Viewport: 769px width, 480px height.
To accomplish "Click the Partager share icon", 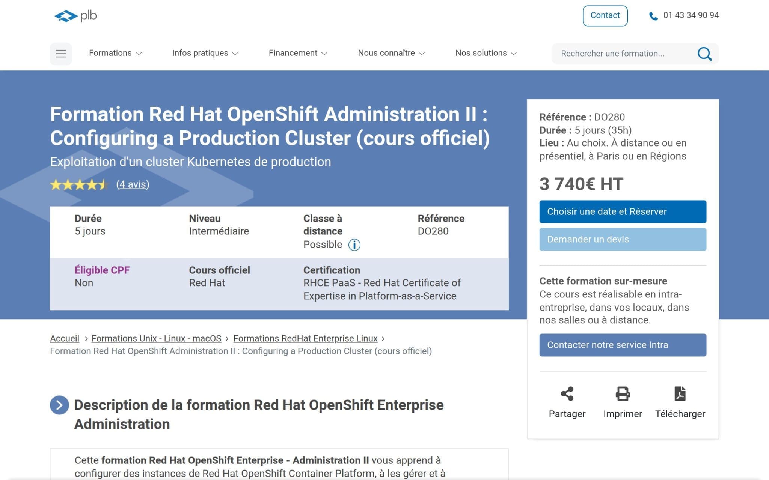I will tap(567, 394).
